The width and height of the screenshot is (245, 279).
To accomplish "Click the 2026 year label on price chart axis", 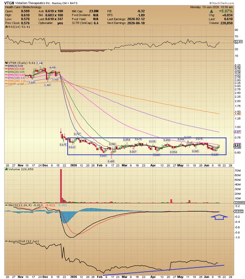I will click(74, 165).
